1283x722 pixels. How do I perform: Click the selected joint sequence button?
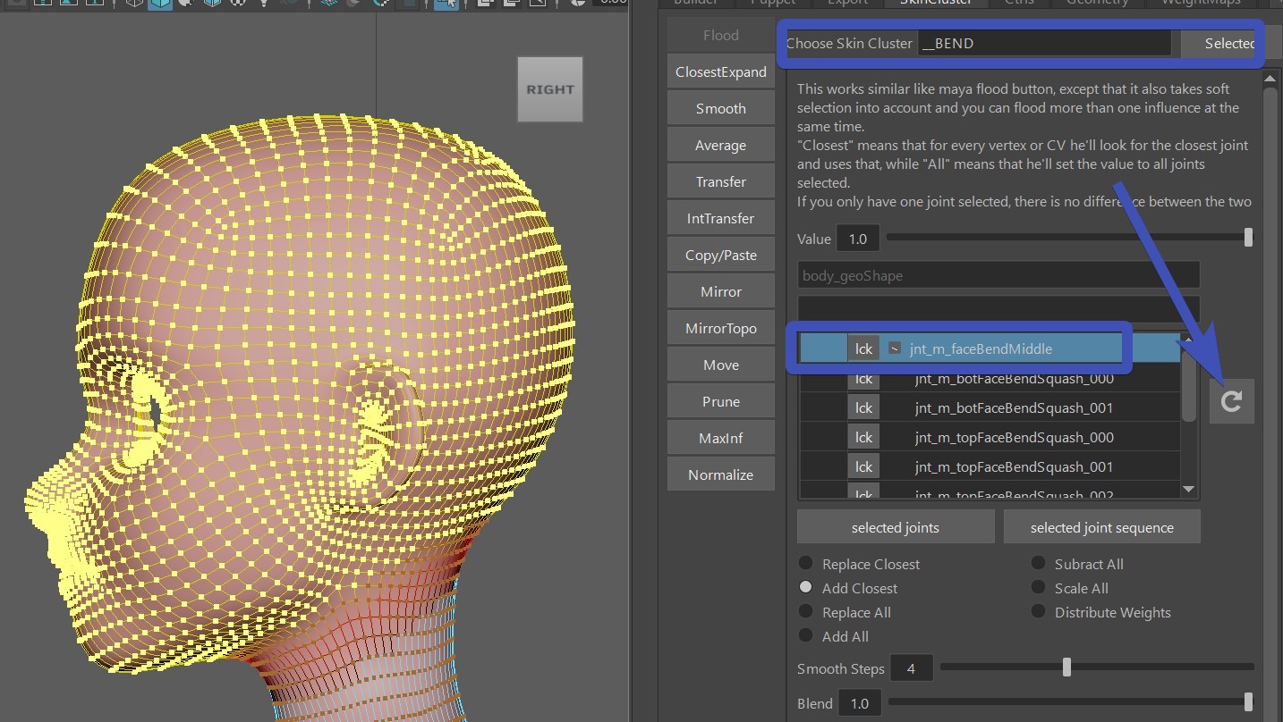[1101, 527]
